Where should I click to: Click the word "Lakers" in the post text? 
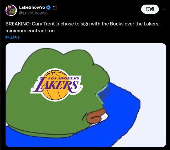[x=149, y=24]
